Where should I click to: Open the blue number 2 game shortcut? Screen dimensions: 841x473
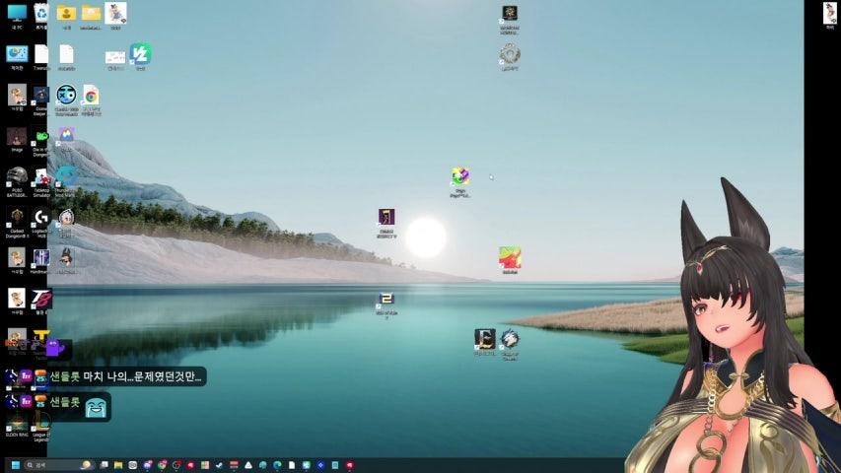coord(386,304)
